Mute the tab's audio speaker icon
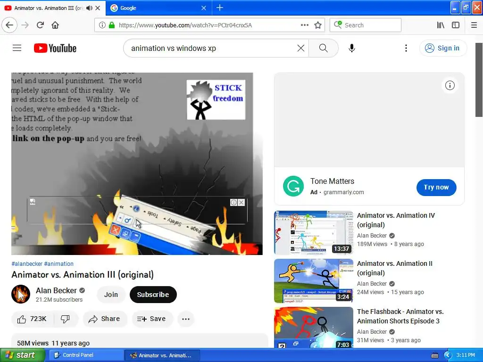This screenshot has width=483, height=362. pyautogui.click(x=89, y=8)
